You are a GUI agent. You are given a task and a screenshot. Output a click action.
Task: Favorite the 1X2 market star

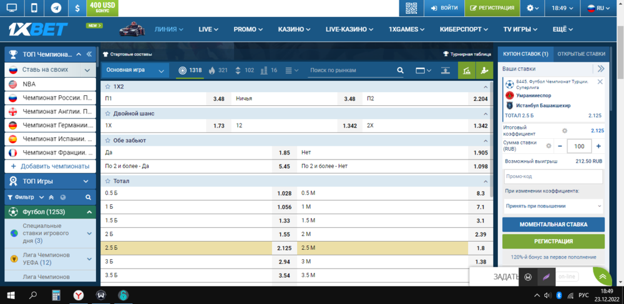click(107, 86)
